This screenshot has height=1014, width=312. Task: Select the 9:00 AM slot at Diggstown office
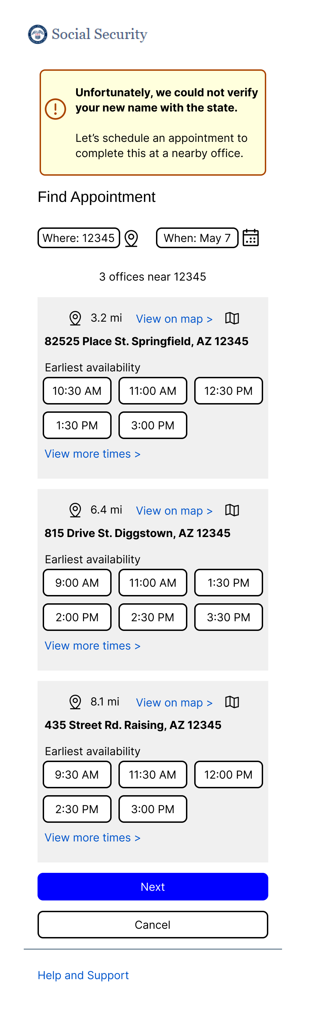(x=77, y=583)
